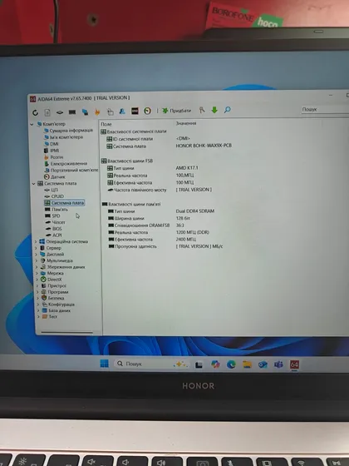Image resolution: width=349 pixels, height=466 pixels.
Task: Open Microsoft Teams from the taskbar
Action: point(278,364)
